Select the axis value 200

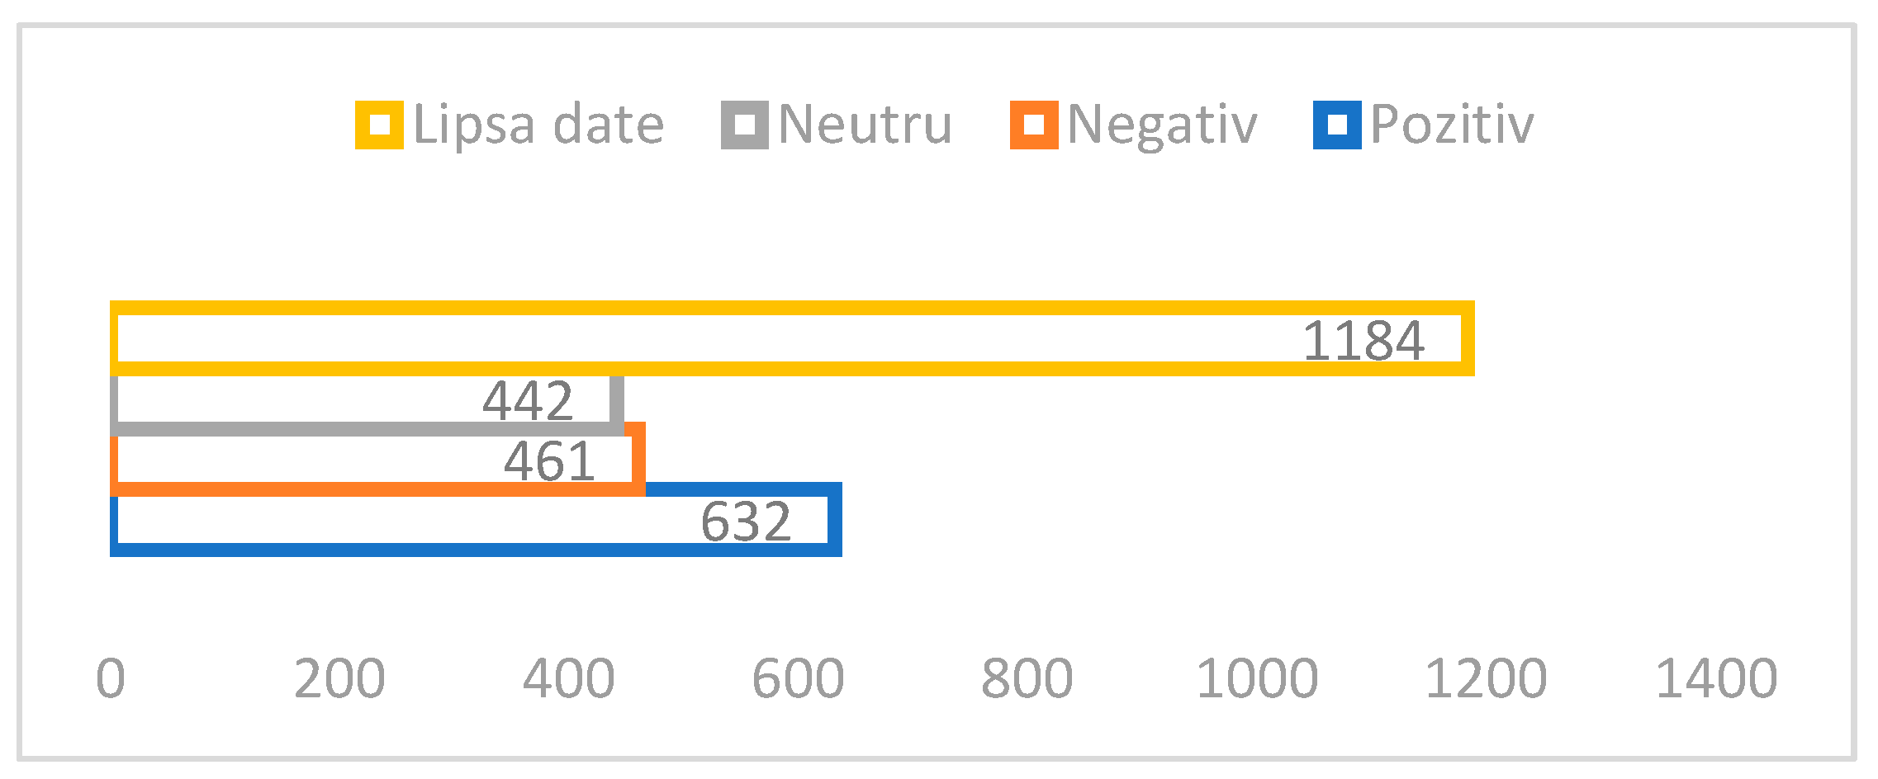pos(339,679)
